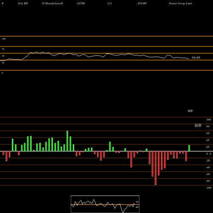Click the 'SI MunafaSutraR' header text
Image resolution: width=213 pixels, height=213 pixels.
pos(52,3)
